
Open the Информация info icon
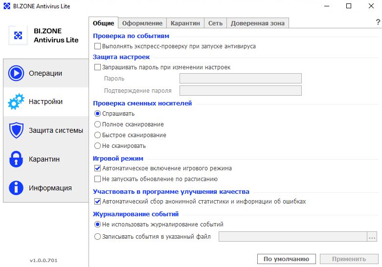16,188
